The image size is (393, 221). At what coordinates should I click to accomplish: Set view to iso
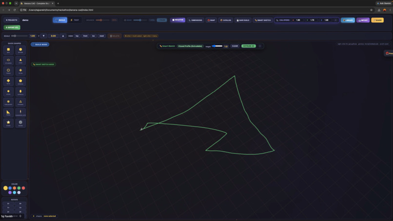[x=93, y=36]
